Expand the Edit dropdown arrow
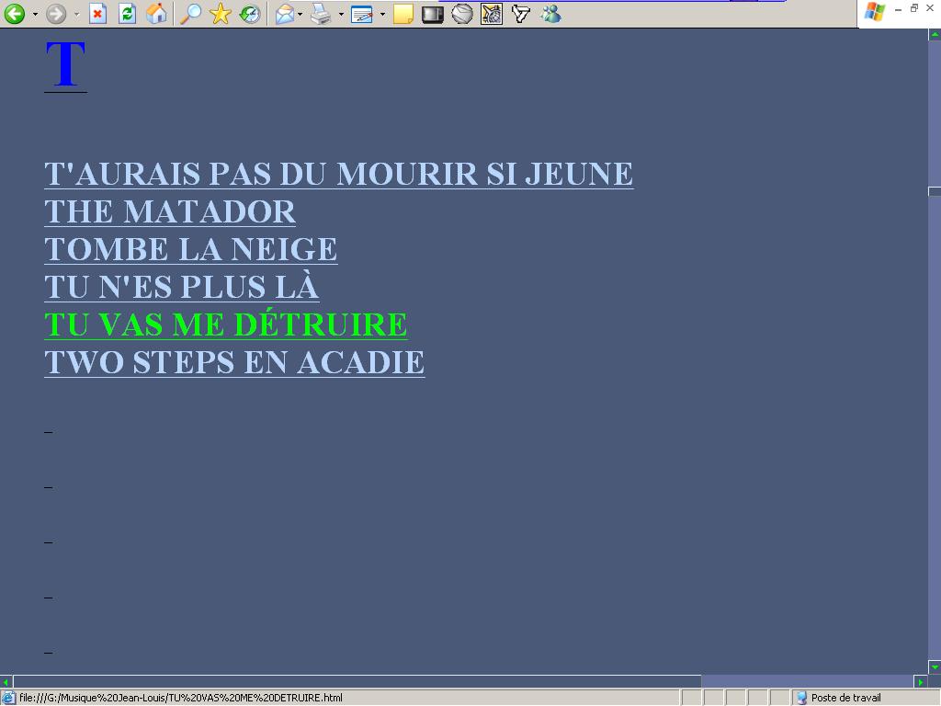 tap(382, 14)
